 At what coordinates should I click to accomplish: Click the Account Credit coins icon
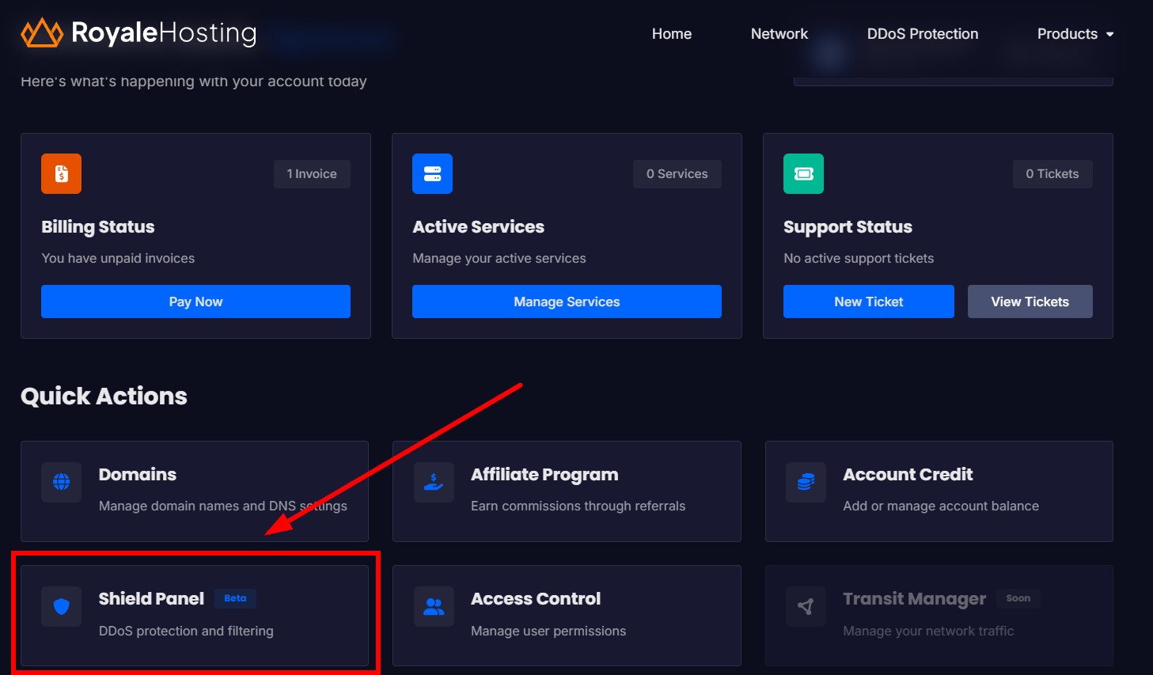point(806,482)
